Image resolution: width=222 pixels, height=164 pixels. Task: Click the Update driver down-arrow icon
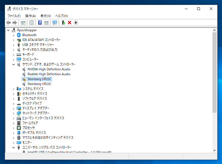[x=76, y=22]
